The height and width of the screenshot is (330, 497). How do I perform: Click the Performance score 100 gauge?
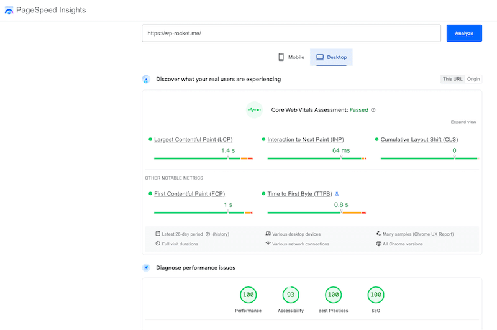248,295
